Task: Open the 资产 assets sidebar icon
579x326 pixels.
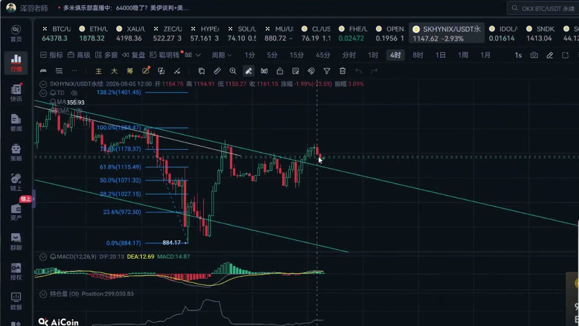Action: pos(16,212)
